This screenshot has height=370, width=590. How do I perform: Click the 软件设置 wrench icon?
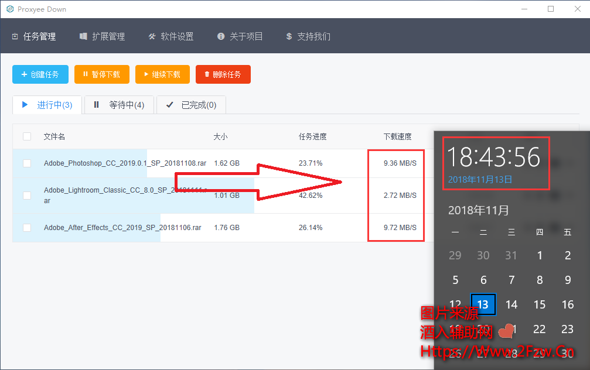pos(152,36)
